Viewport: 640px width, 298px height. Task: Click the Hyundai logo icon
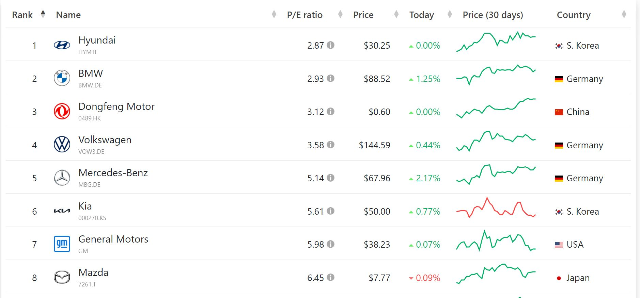(x=62, y=45)
